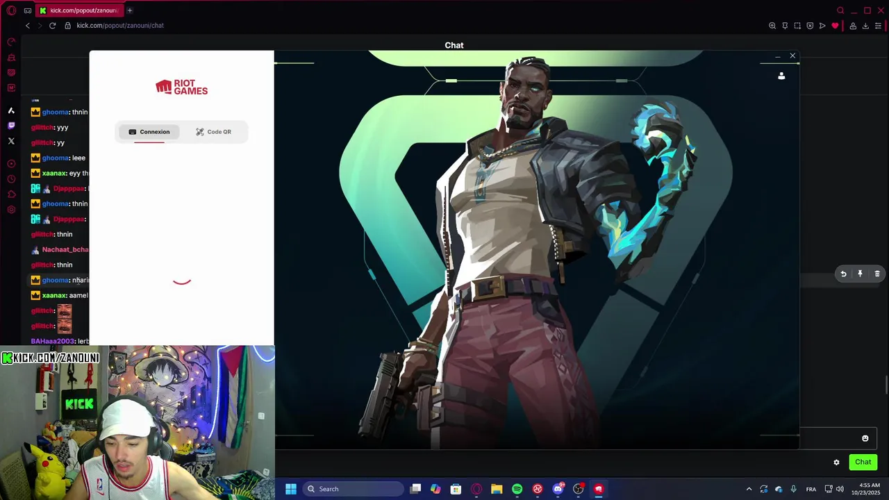Show hidden system tray icons
The width and height of the screenshot is (889, 500).
749,489
